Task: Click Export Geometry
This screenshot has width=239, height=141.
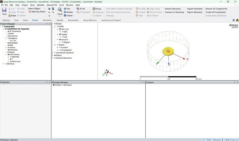Action: 195,12
